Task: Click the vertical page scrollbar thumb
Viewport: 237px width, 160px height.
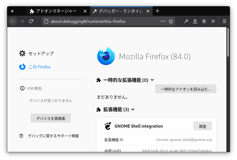Action: 228,42
